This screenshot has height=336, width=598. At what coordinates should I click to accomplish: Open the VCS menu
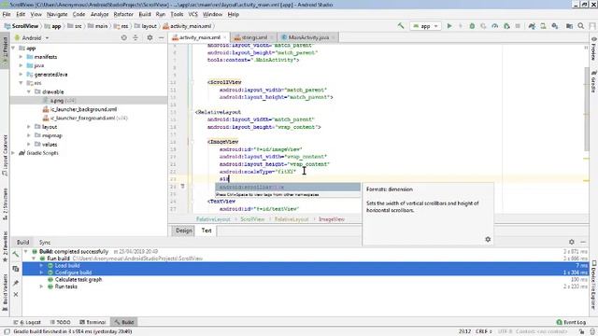[x=193, y=14]
